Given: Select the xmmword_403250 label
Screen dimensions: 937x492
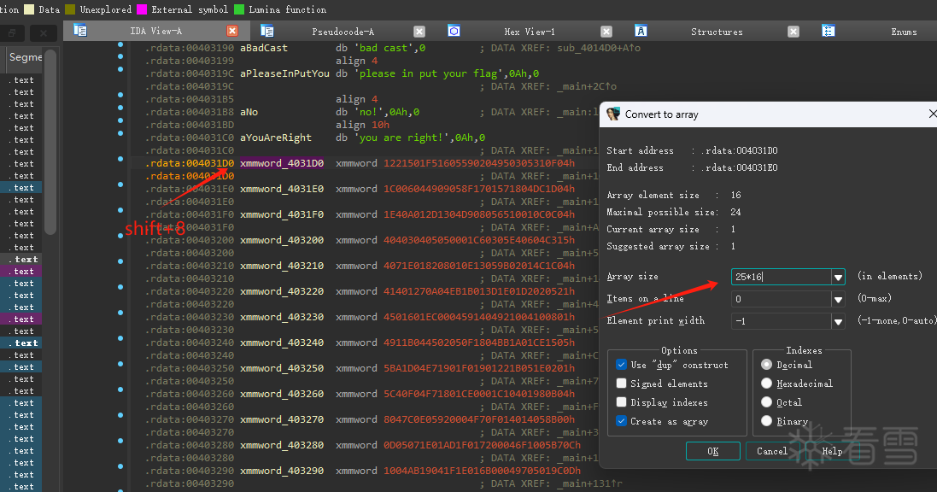Looking at the screenshot, I should (x=282, y=369).
